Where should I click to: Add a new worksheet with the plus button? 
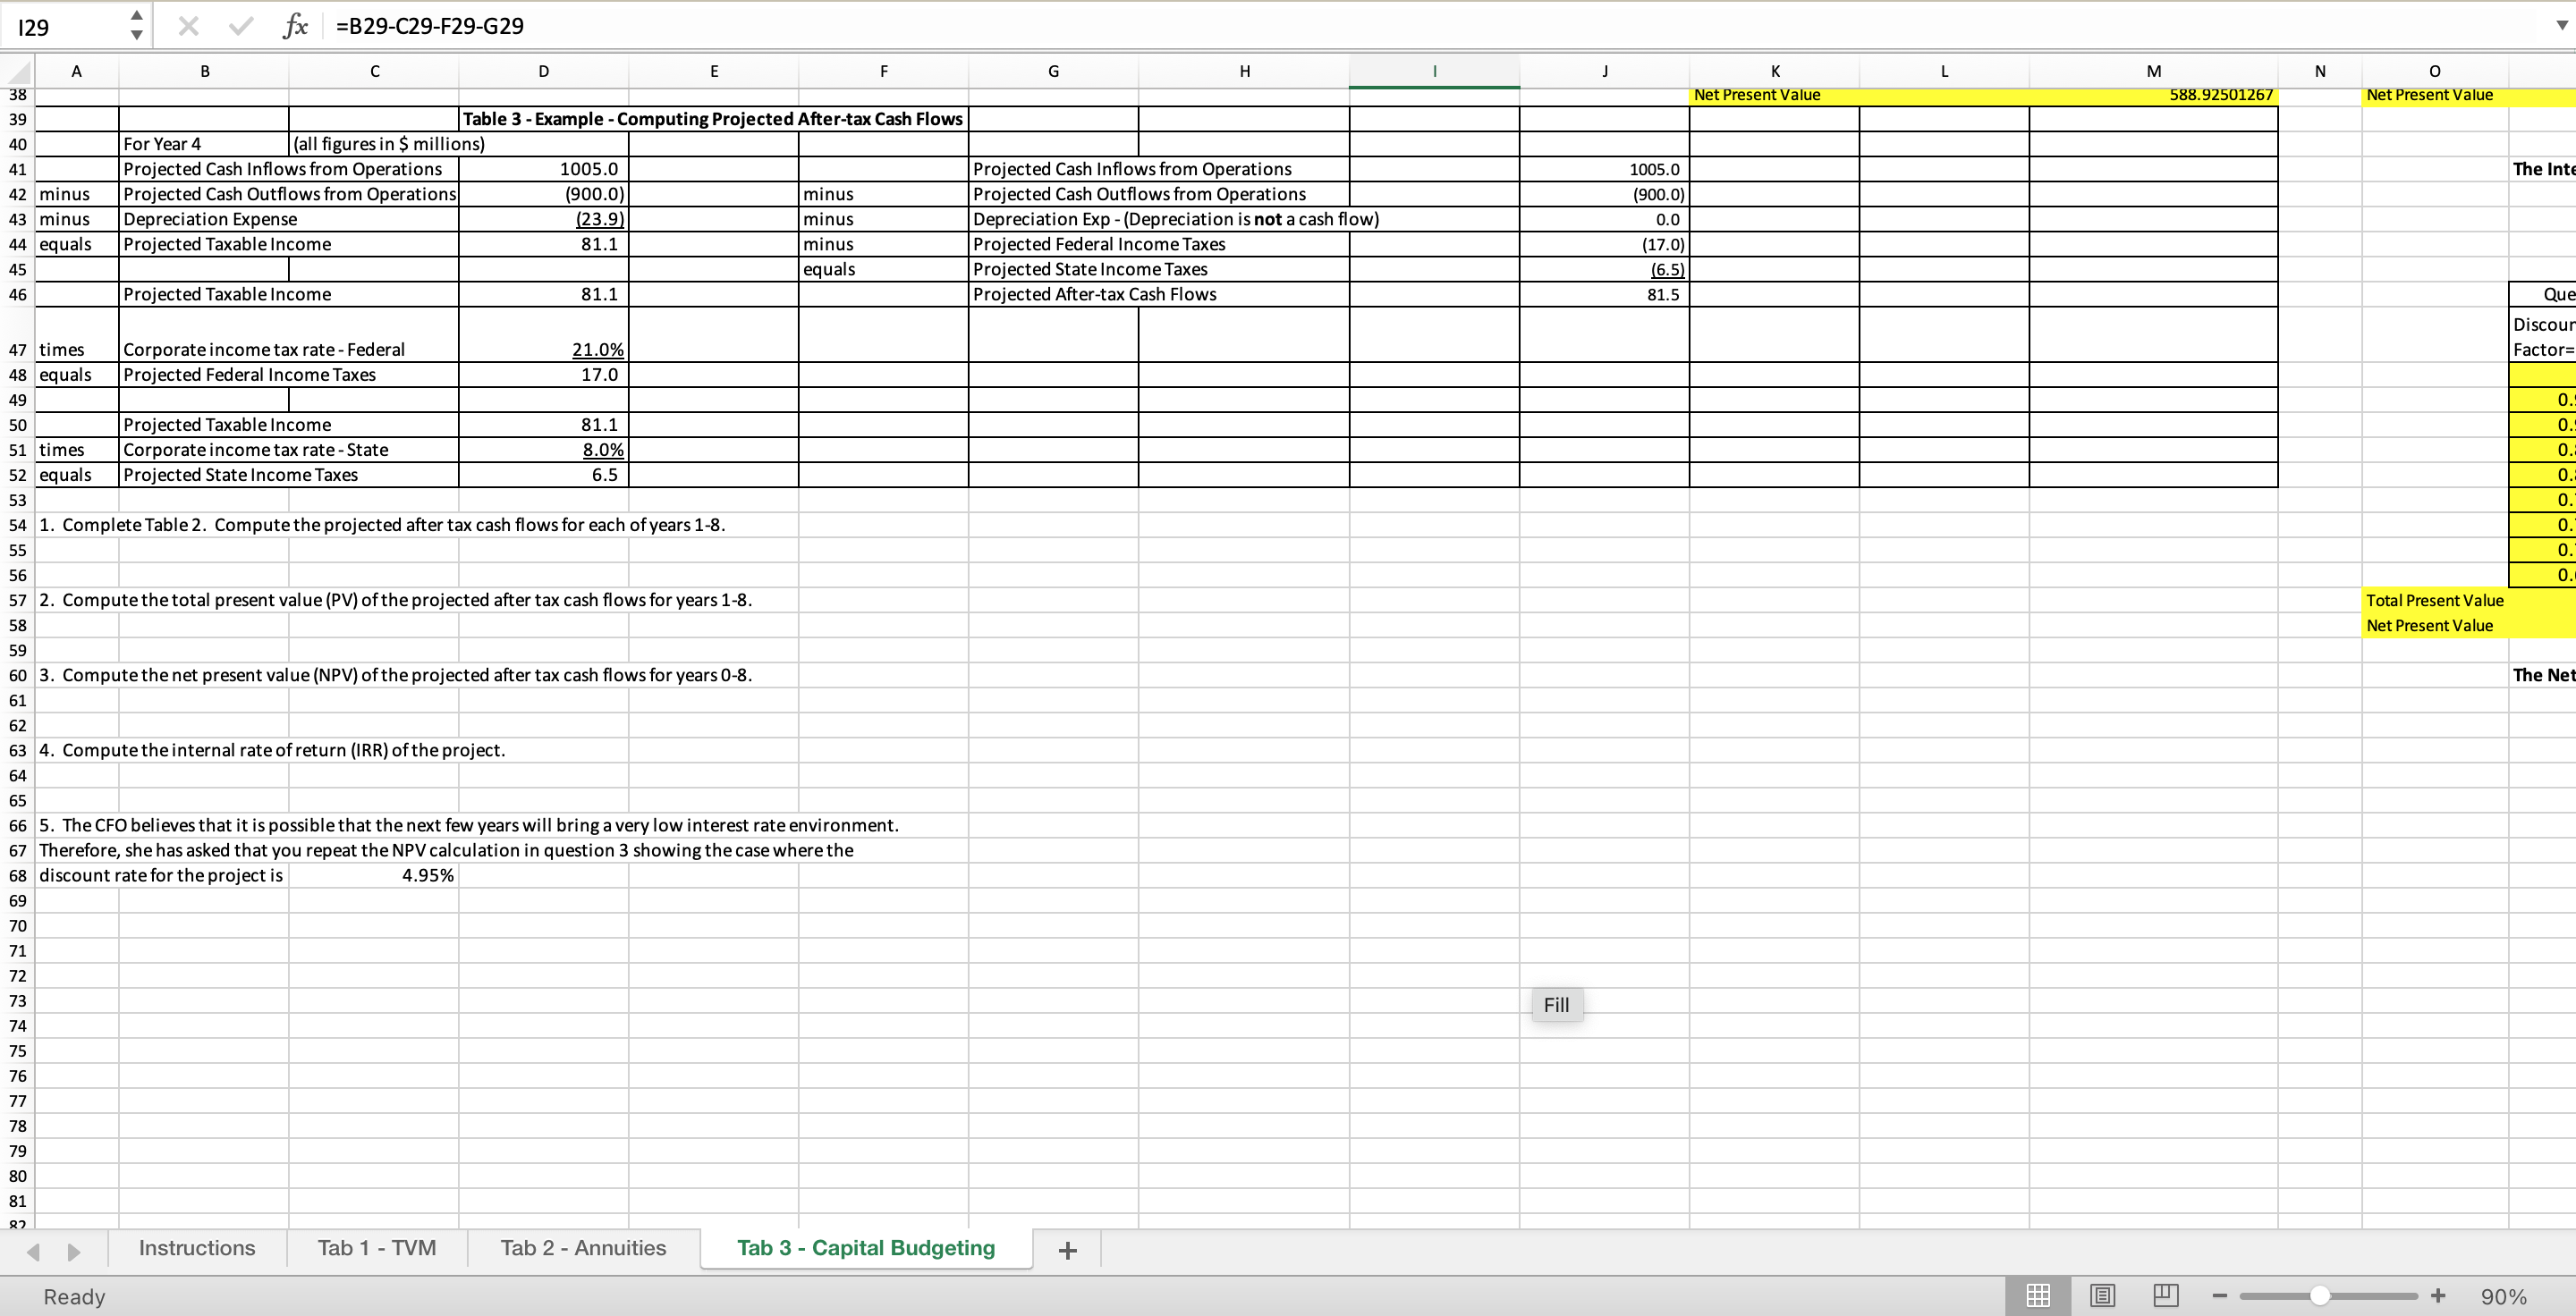pyautogui.click(x=1067, y=1250)
